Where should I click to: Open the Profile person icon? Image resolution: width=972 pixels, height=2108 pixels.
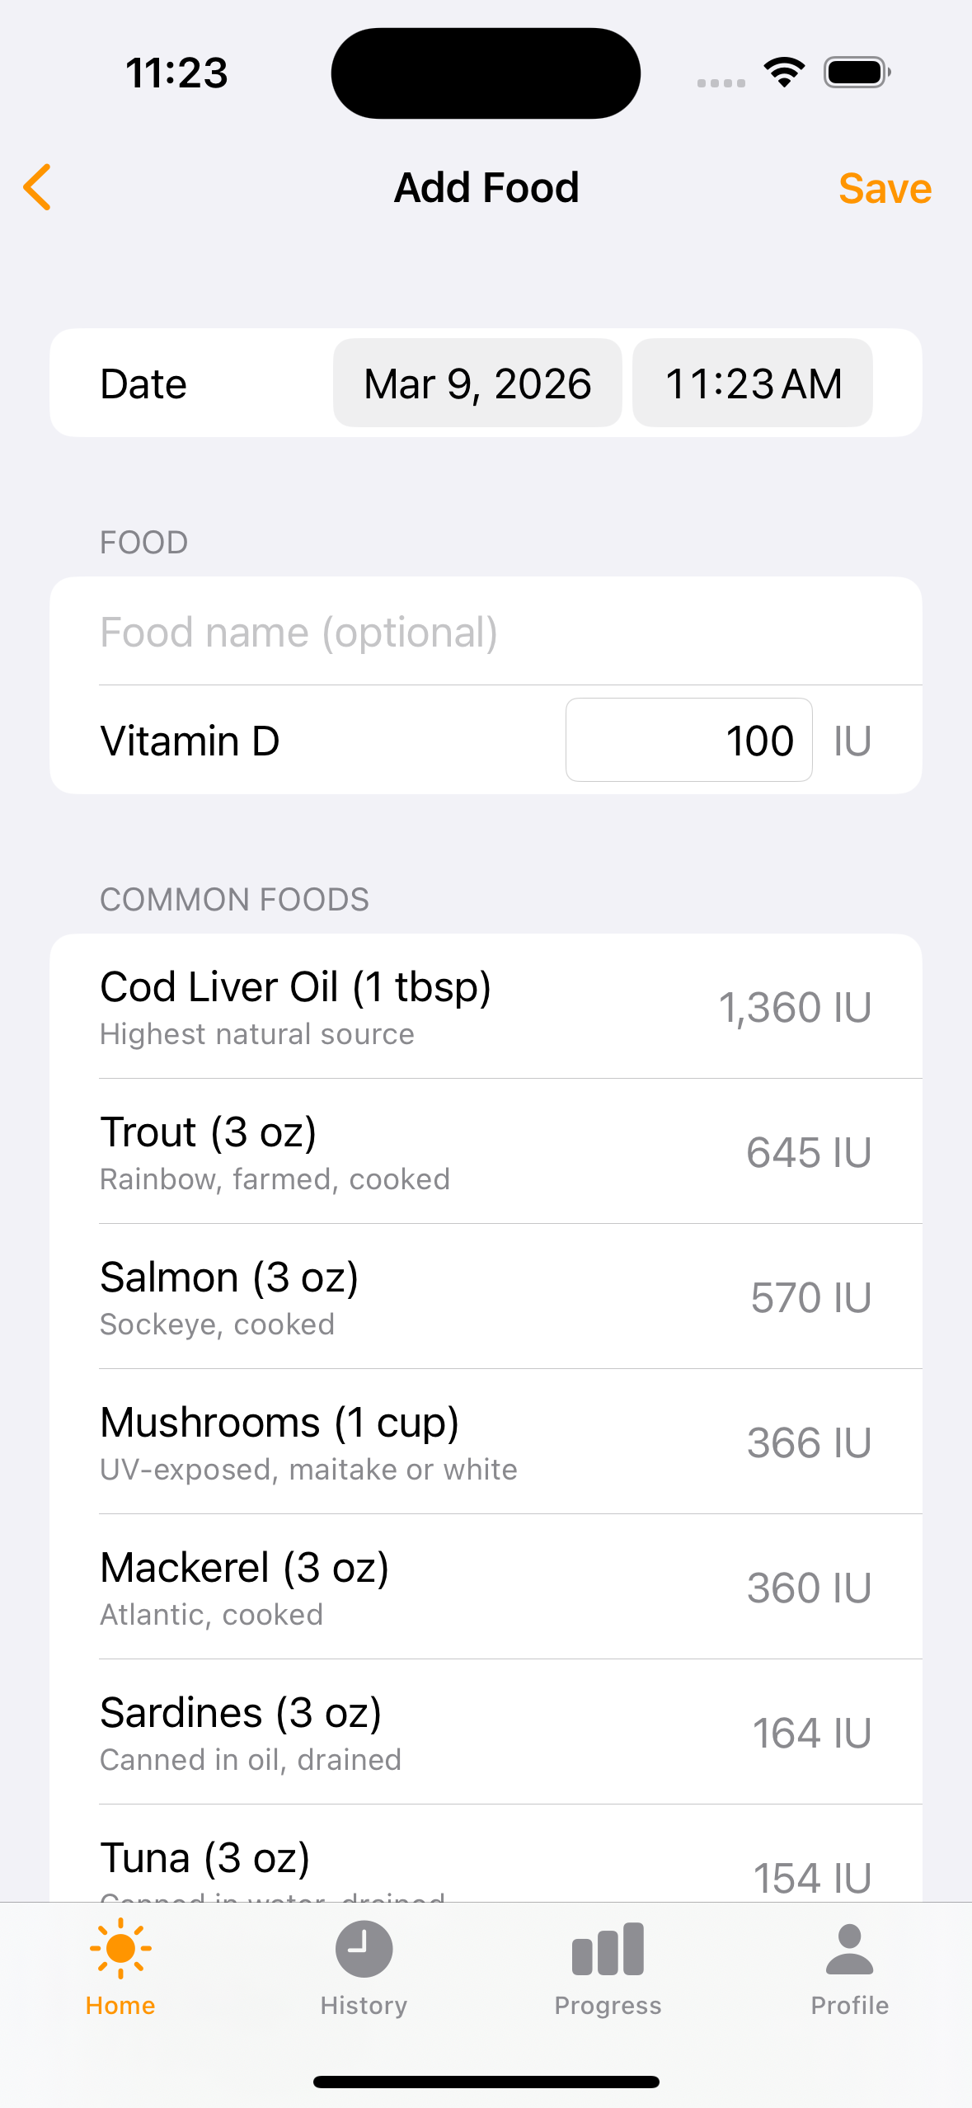tap(849, 1948)
